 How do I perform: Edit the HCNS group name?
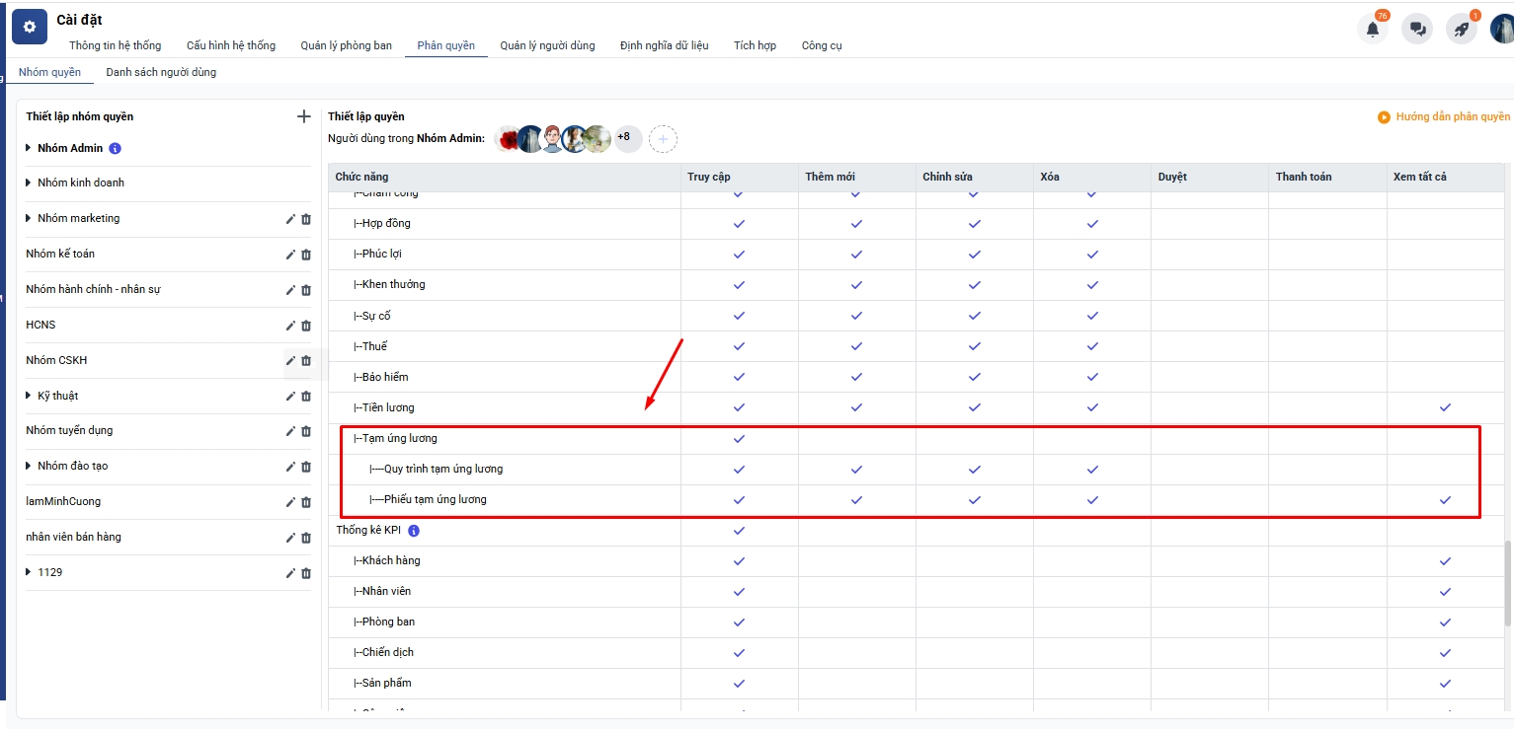(x=290, y=326)
